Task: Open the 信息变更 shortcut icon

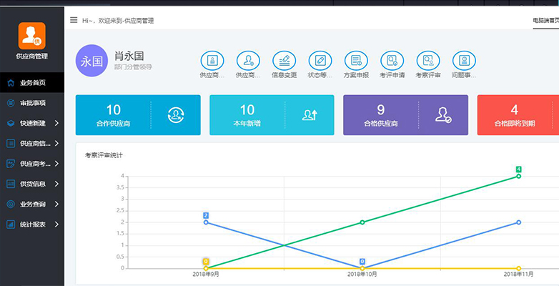Action: click(284, 61)
